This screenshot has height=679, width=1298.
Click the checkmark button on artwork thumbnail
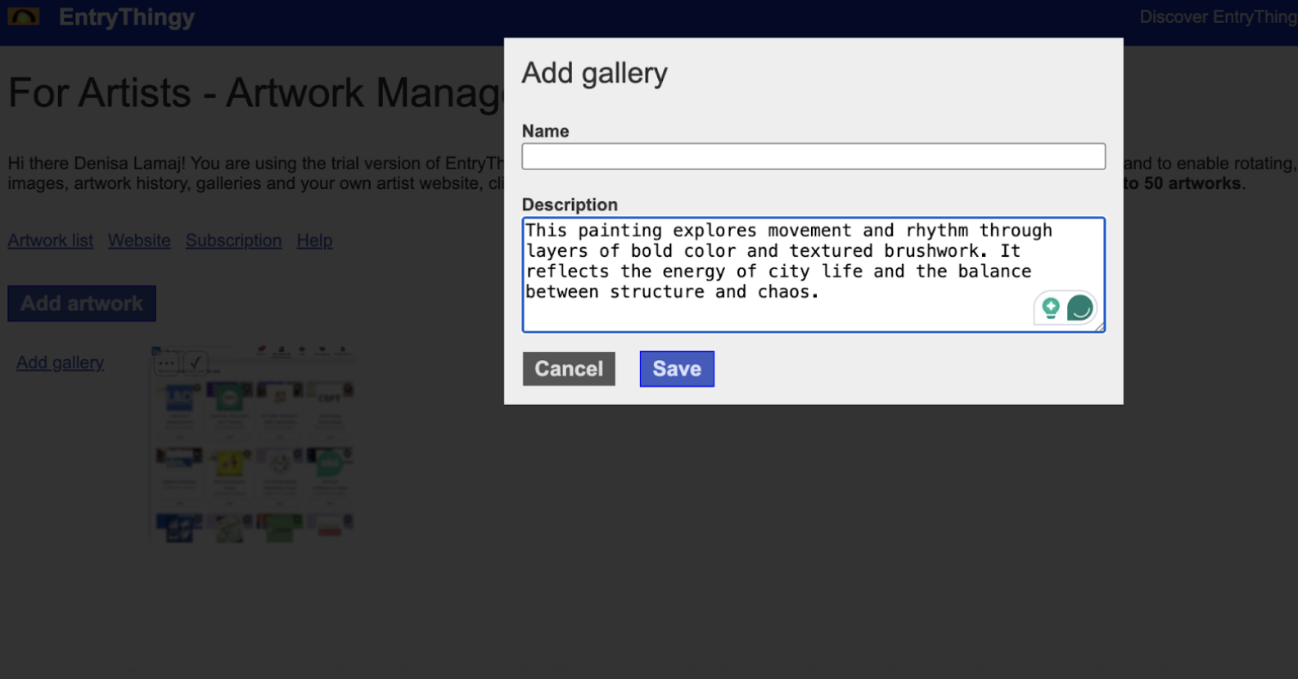click(x=195, y=362)
